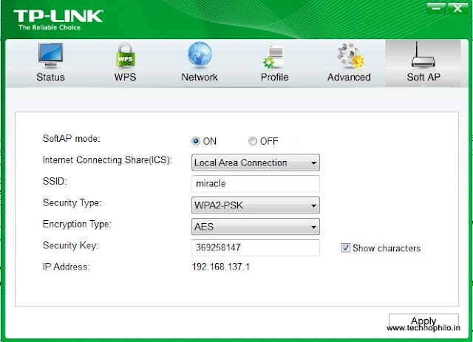
Task: Switch to the Soft AP tab label
Action: [x=423, y=78]
